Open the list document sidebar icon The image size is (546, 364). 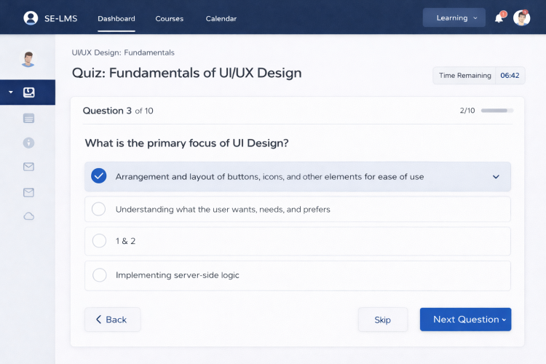coord(28,119)
